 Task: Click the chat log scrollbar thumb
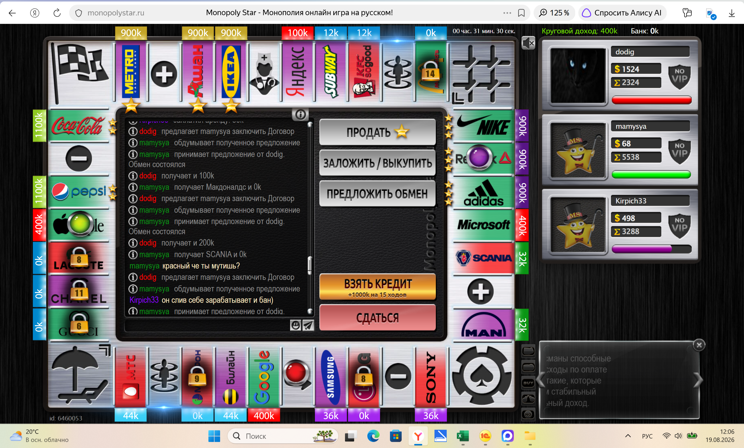pos(310,265)
